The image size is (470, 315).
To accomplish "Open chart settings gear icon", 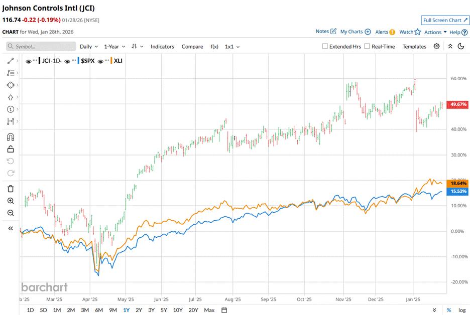I will pyautogui.click(x=437, y=46).
